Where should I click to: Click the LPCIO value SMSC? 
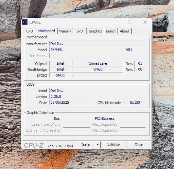[61, 75]
